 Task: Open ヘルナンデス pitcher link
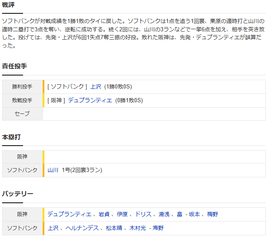click(x=82, y=228)
